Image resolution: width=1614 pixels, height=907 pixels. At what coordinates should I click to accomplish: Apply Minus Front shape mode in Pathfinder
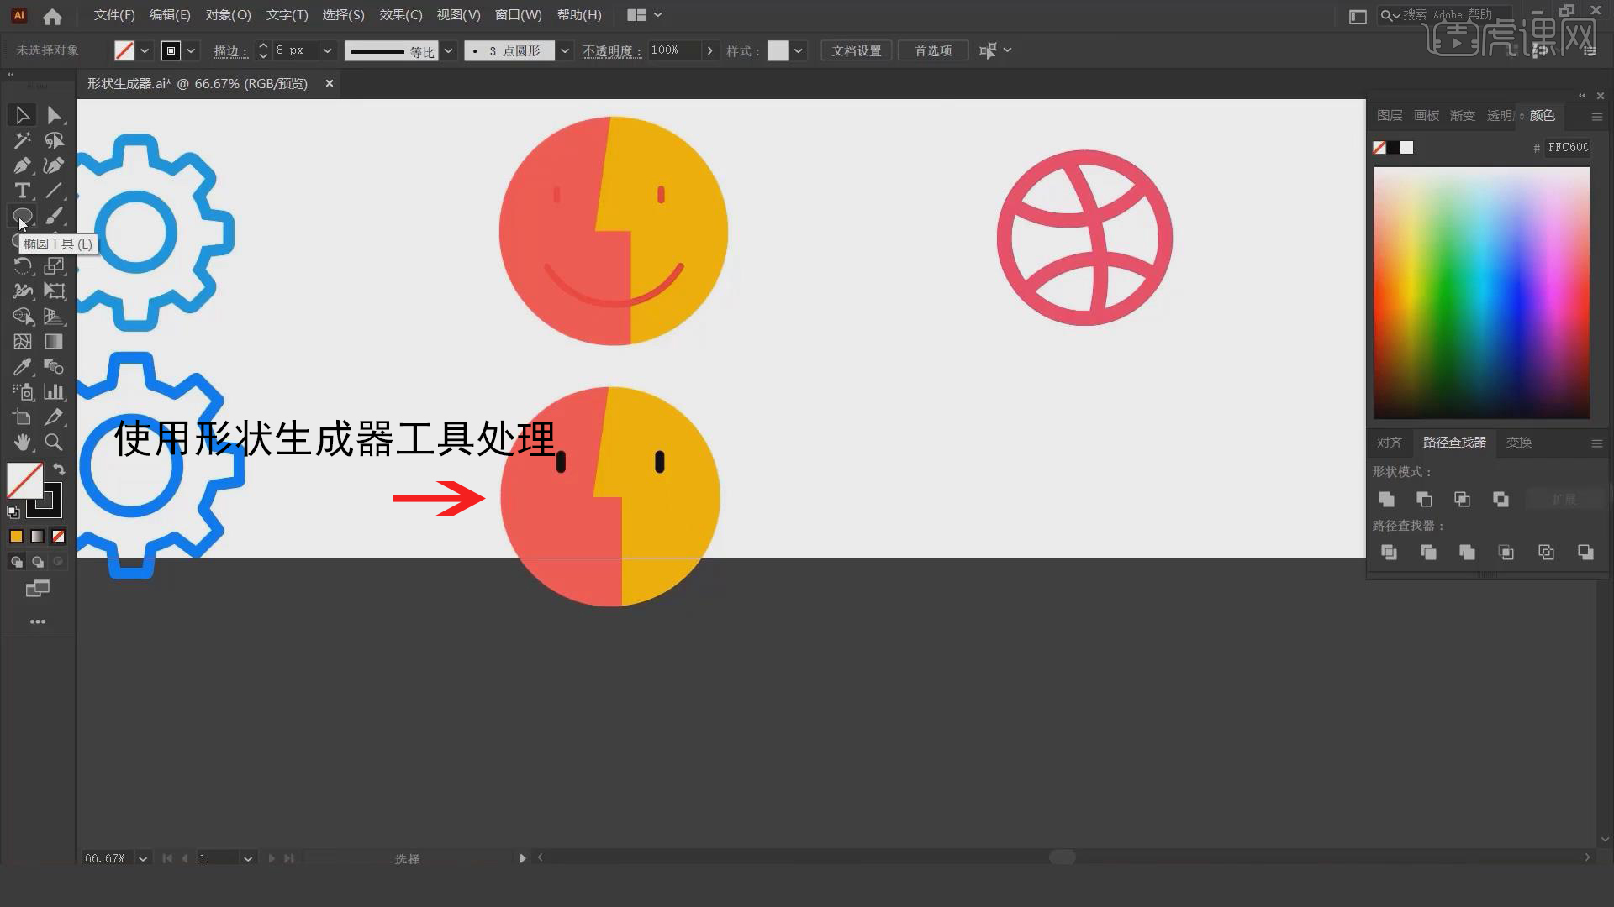coord(1425,499)
